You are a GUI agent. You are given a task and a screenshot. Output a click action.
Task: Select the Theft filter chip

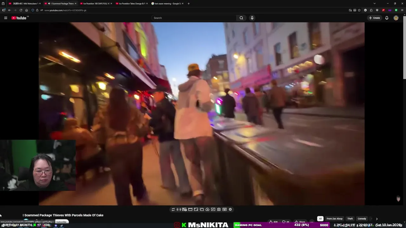350,218
